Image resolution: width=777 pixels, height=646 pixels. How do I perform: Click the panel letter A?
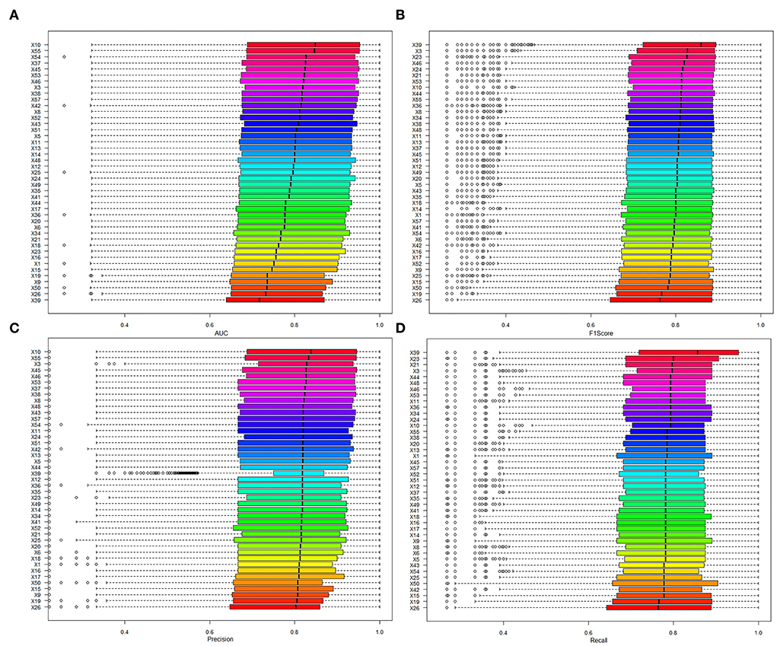14,15
